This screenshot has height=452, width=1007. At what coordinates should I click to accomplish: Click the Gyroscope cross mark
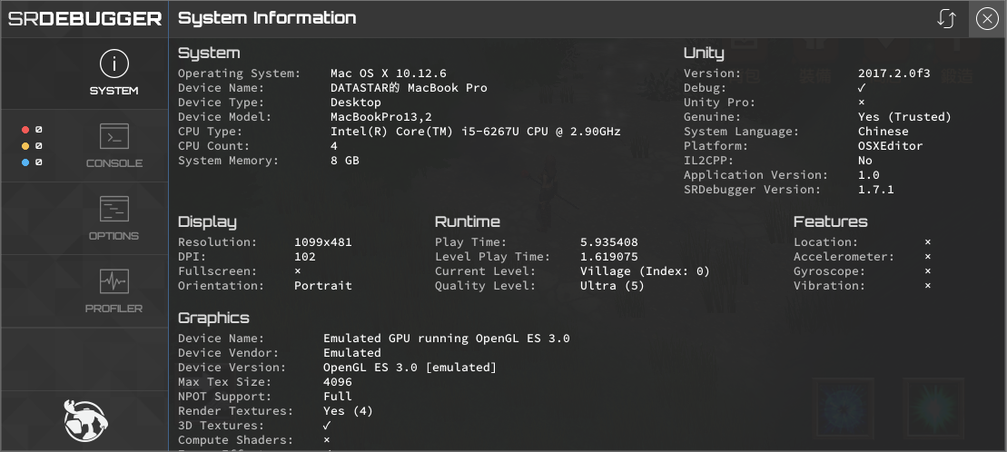927,271
